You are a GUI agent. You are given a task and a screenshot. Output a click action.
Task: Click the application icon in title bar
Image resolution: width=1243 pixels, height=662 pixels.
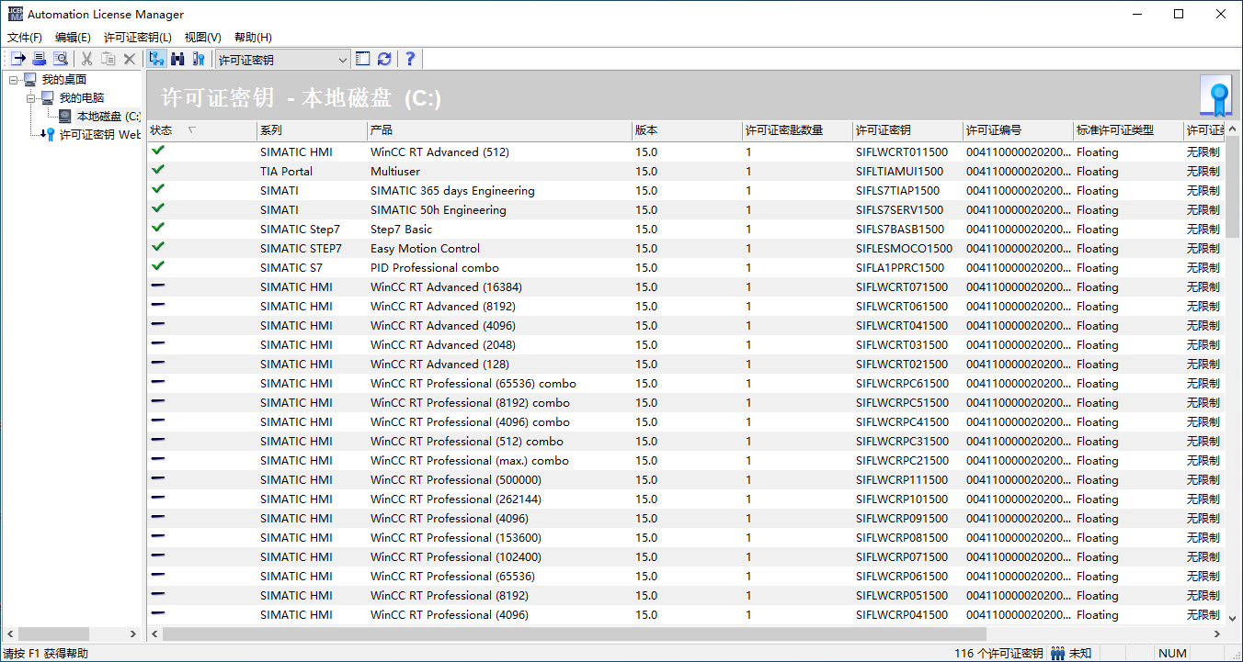(14, 14)
